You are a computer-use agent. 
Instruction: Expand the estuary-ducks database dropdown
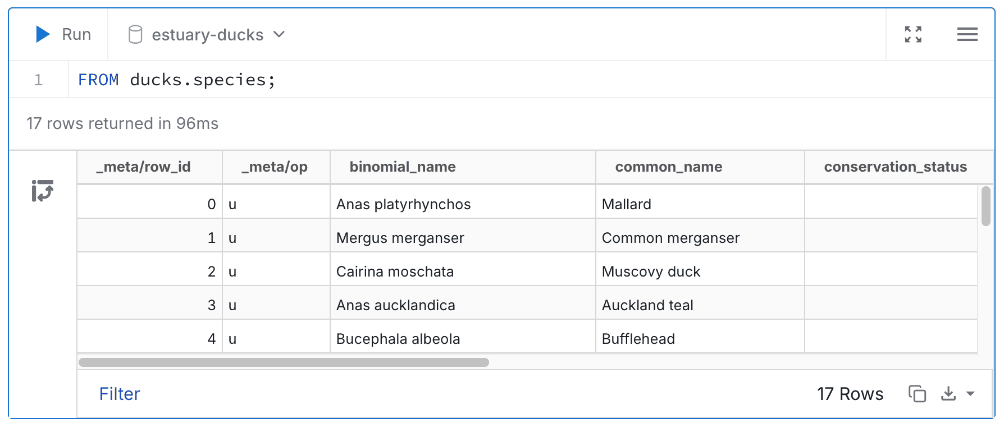[x=279, y=34]
